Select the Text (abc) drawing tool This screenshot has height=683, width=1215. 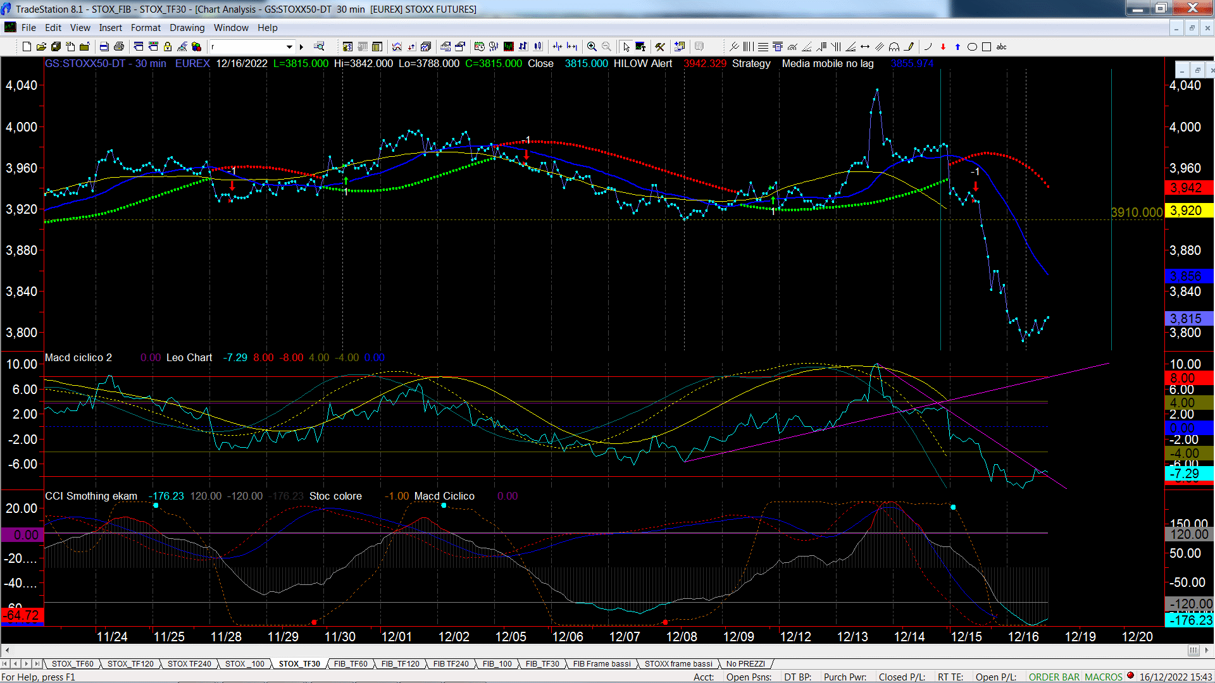(1001, 47)
